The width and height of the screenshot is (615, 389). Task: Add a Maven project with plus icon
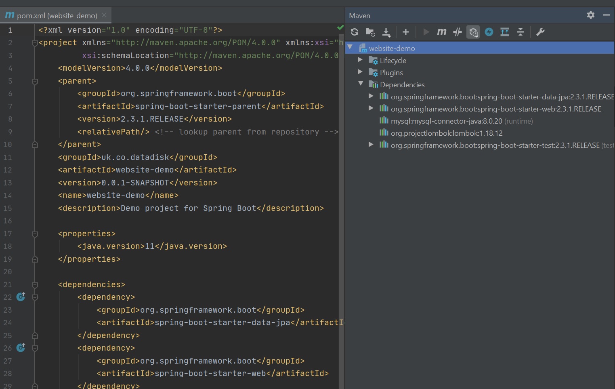(x=406, y=32)
